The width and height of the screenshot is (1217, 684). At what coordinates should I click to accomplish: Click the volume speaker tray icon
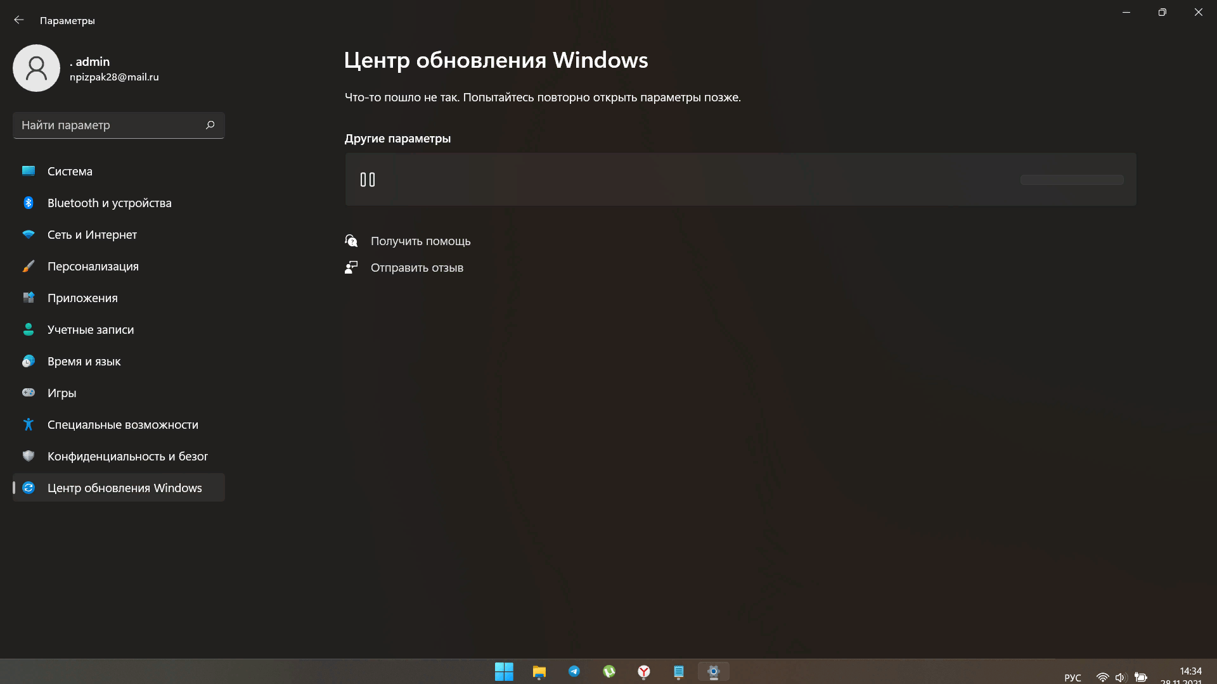pos(1120,678)
